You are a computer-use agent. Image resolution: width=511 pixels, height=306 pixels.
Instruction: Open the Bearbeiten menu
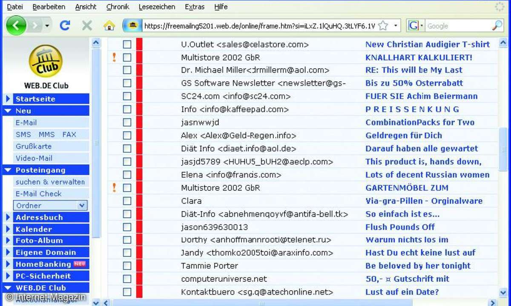[49, 7]
